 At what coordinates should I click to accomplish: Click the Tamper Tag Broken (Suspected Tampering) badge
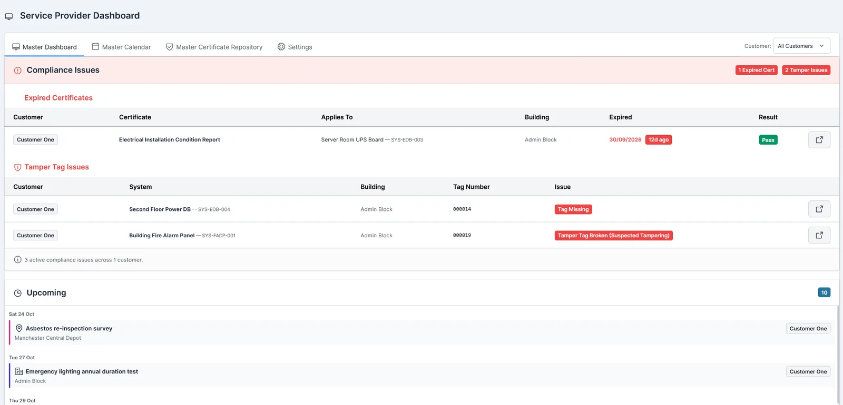click(614, 236)
